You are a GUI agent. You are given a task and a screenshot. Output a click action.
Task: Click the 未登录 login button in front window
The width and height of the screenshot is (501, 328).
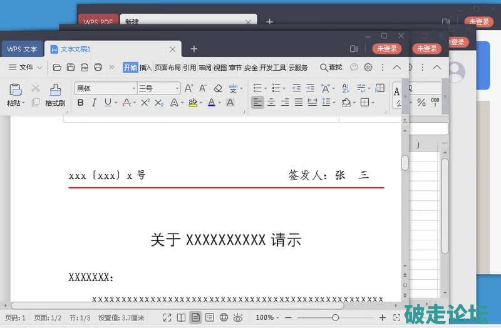pos(387,49)
